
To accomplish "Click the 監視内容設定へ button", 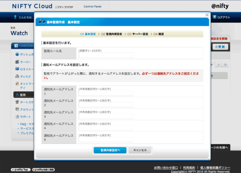I will [110, 150].
